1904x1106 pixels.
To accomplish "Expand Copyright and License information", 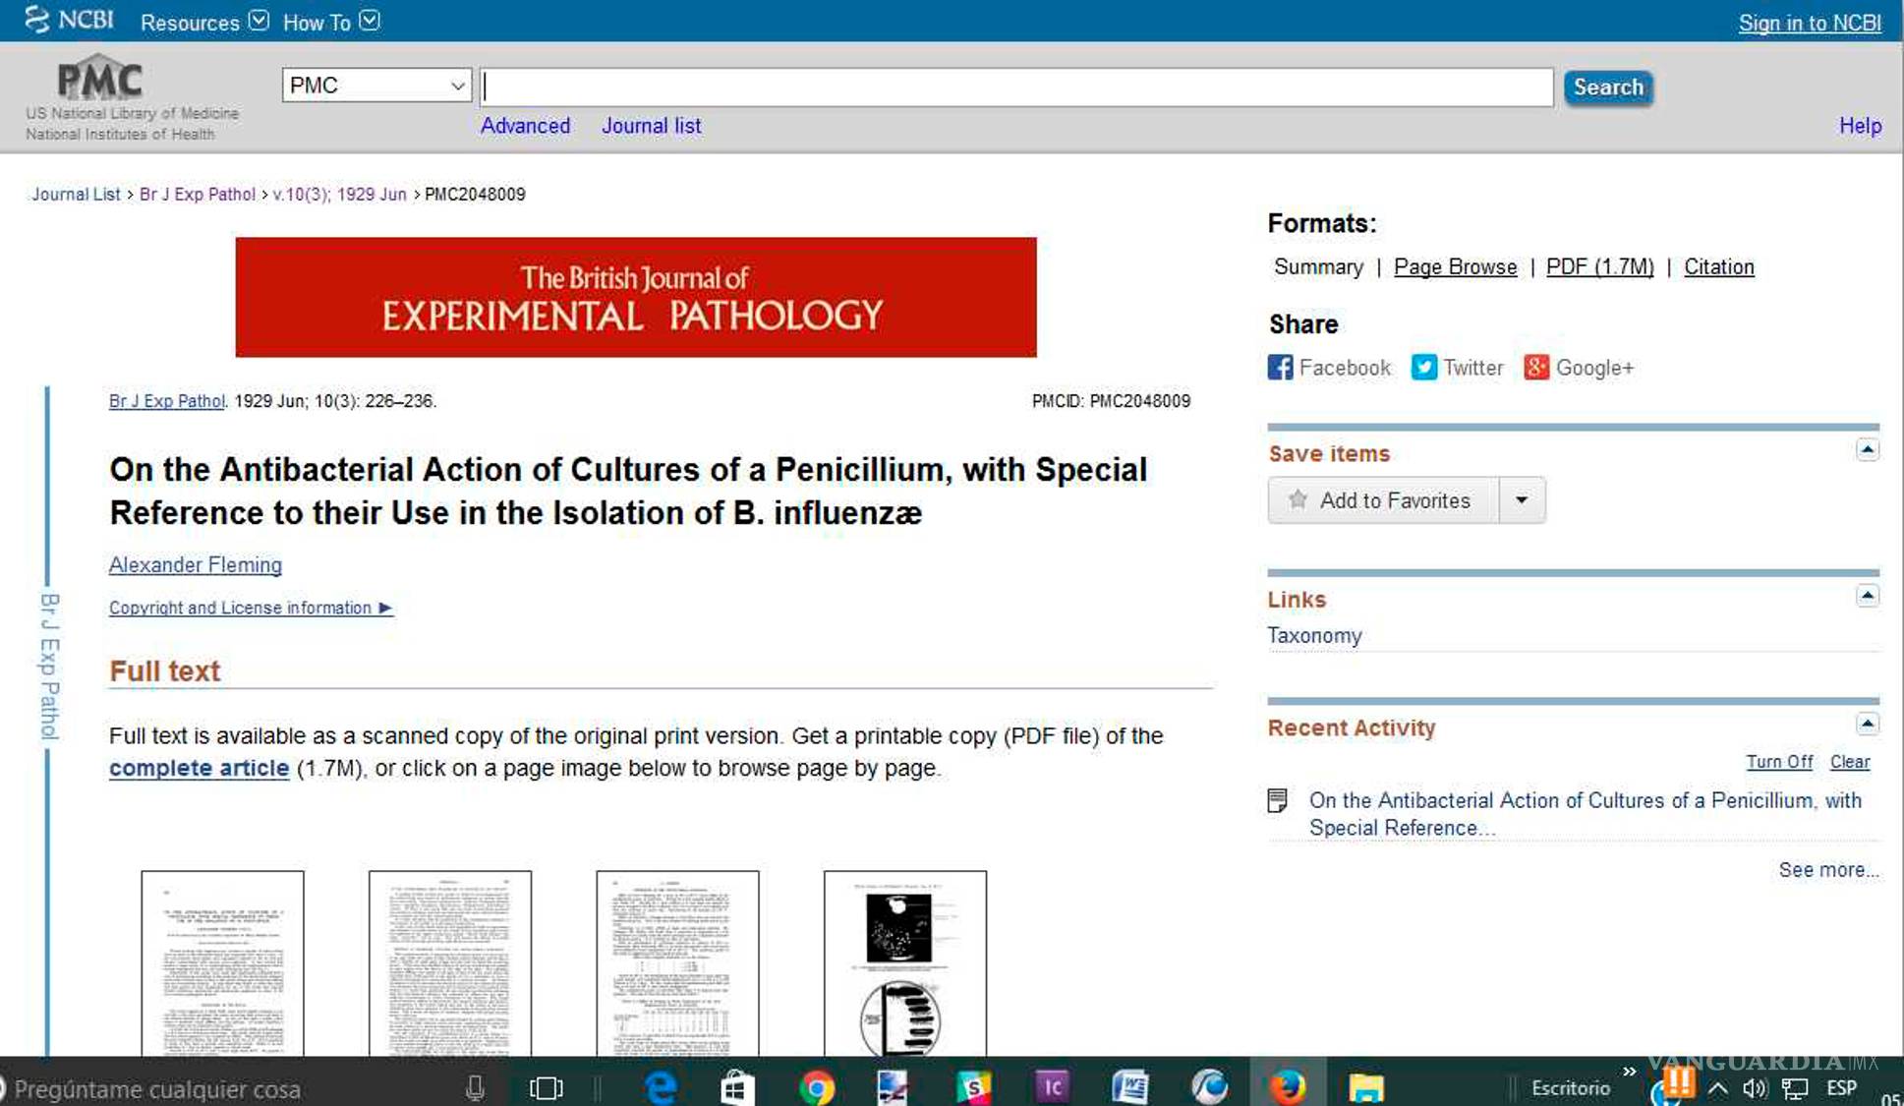I will pyautogui.click(x=251, y=608).
